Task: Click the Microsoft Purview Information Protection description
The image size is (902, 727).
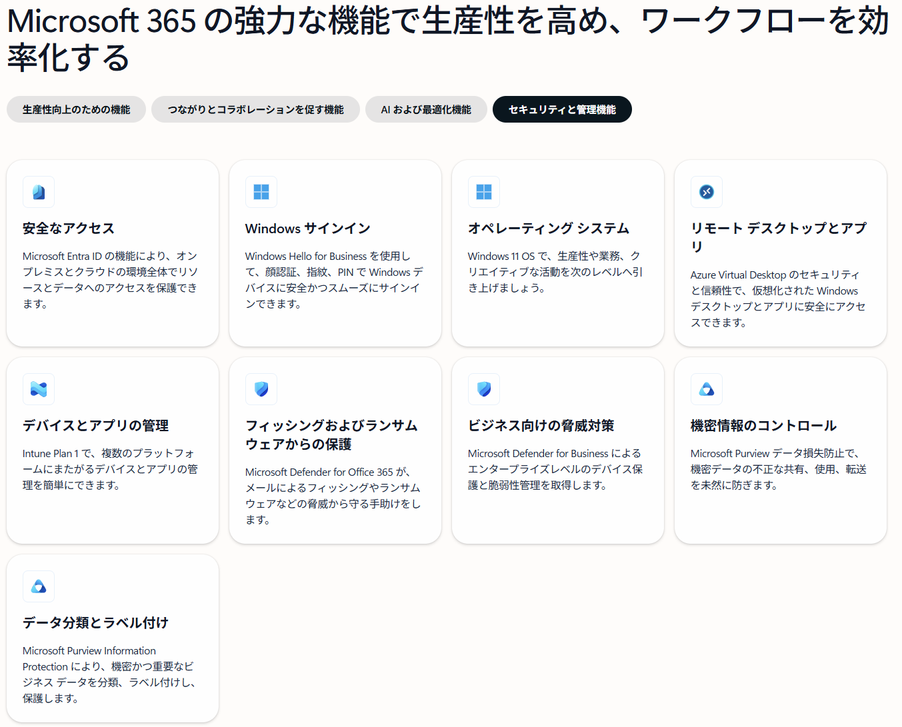Action: coord(109,674)
